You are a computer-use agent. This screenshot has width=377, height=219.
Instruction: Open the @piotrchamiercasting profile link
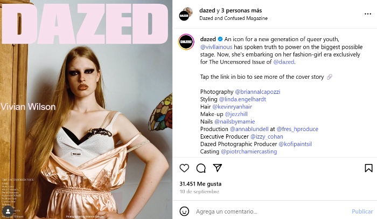(x=249, y=152)
